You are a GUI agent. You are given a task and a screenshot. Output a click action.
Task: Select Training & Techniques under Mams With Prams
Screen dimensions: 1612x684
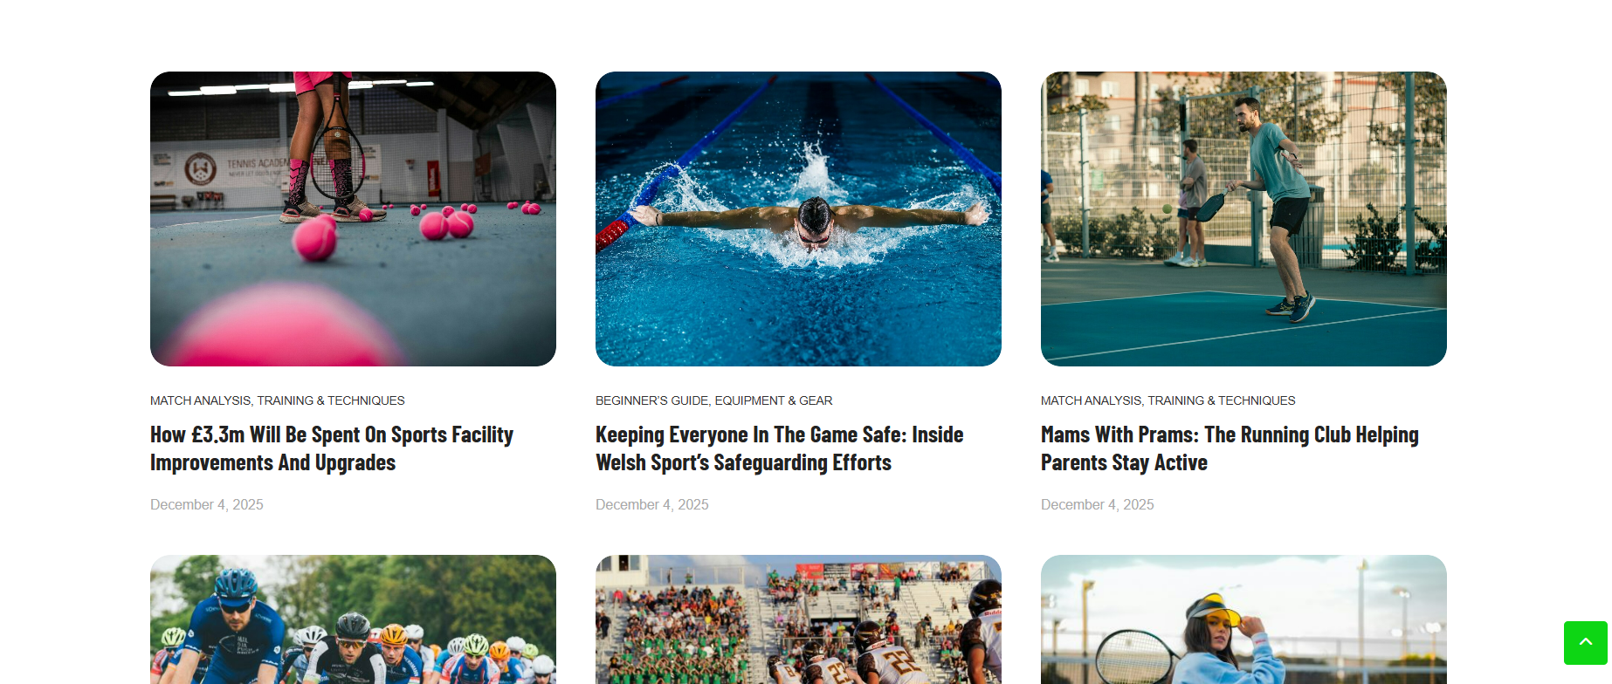1222,400
